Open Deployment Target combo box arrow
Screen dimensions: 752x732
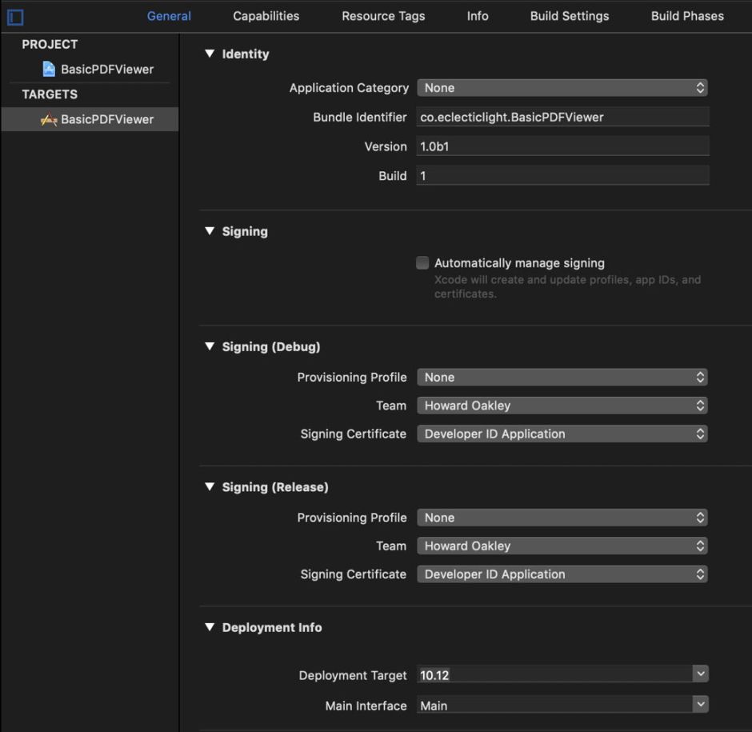click(x=701, y=674)
